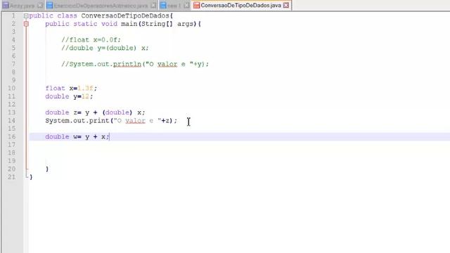Switch to the new 1 tab
Image resolution: width=450 pixels, height=253 pixels.
pyautogui.click(x=174, y=6)
